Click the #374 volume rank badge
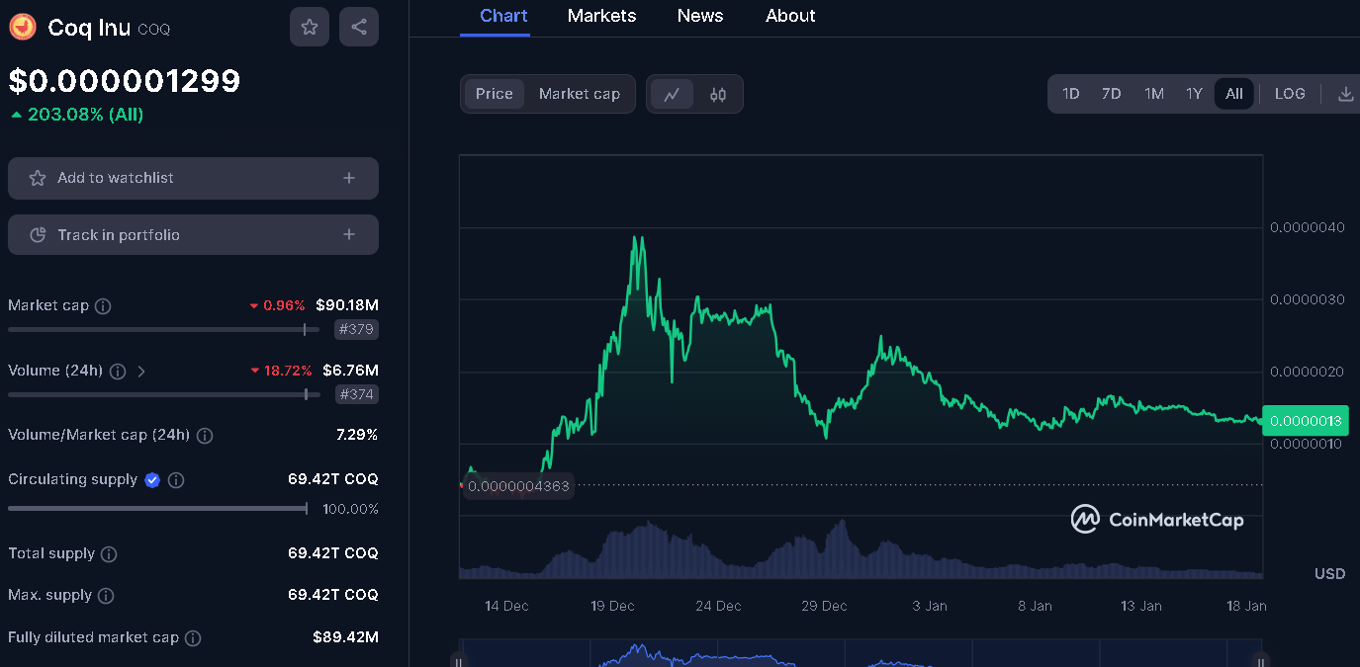 (x=356, y=394)
